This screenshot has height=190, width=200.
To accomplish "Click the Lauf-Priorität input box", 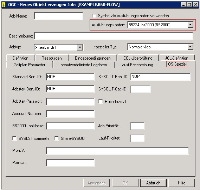I will tap(137, 138).
